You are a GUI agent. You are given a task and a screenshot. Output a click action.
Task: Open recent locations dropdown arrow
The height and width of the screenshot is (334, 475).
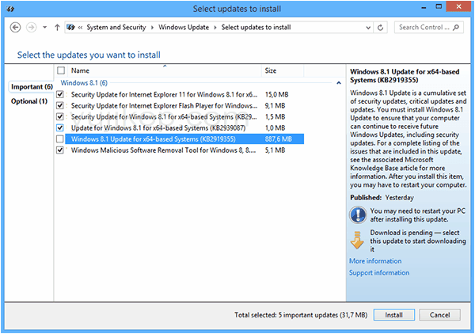pos(45,28)
